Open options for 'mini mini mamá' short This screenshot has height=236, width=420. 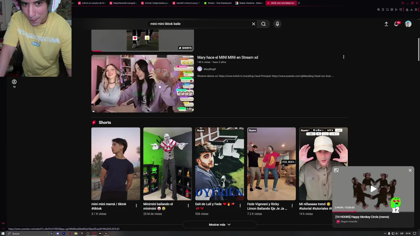tap(136, 206)
